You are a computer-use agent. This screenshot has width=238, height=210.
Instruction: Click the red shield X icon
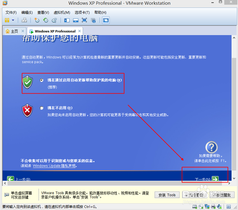pos(27,111)
